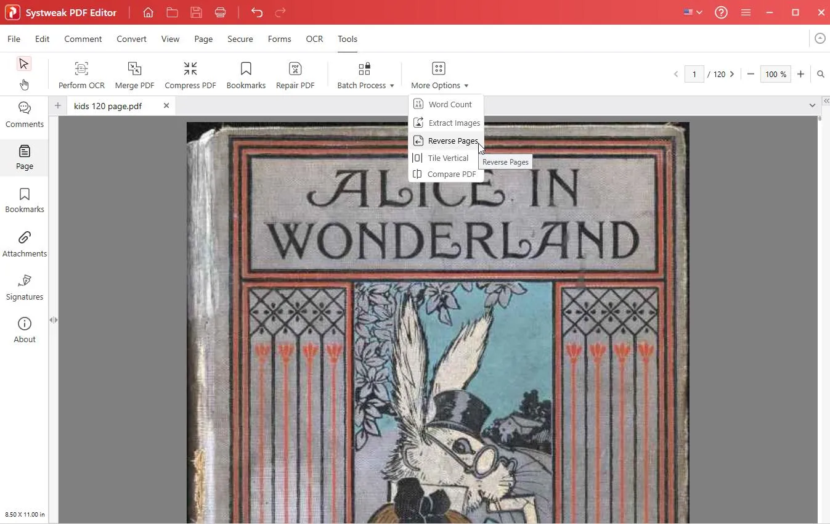Select Word Count from the menu
Image resolution: width=830 pixels, height=524 pixels.
[x=446, y=104]
